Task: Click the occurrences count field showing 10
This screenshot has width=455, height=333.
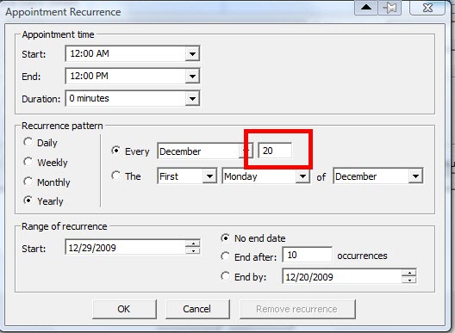Action: pyautogui.click(x=308, y=255)
